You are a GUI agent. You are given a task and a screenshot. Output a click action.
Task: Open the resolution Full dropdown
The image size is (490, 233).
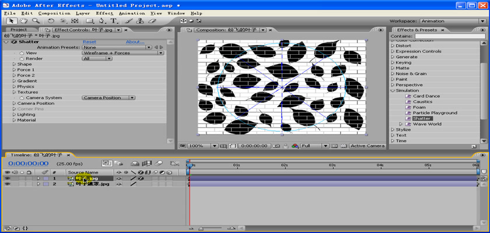(x=314, y=146)
